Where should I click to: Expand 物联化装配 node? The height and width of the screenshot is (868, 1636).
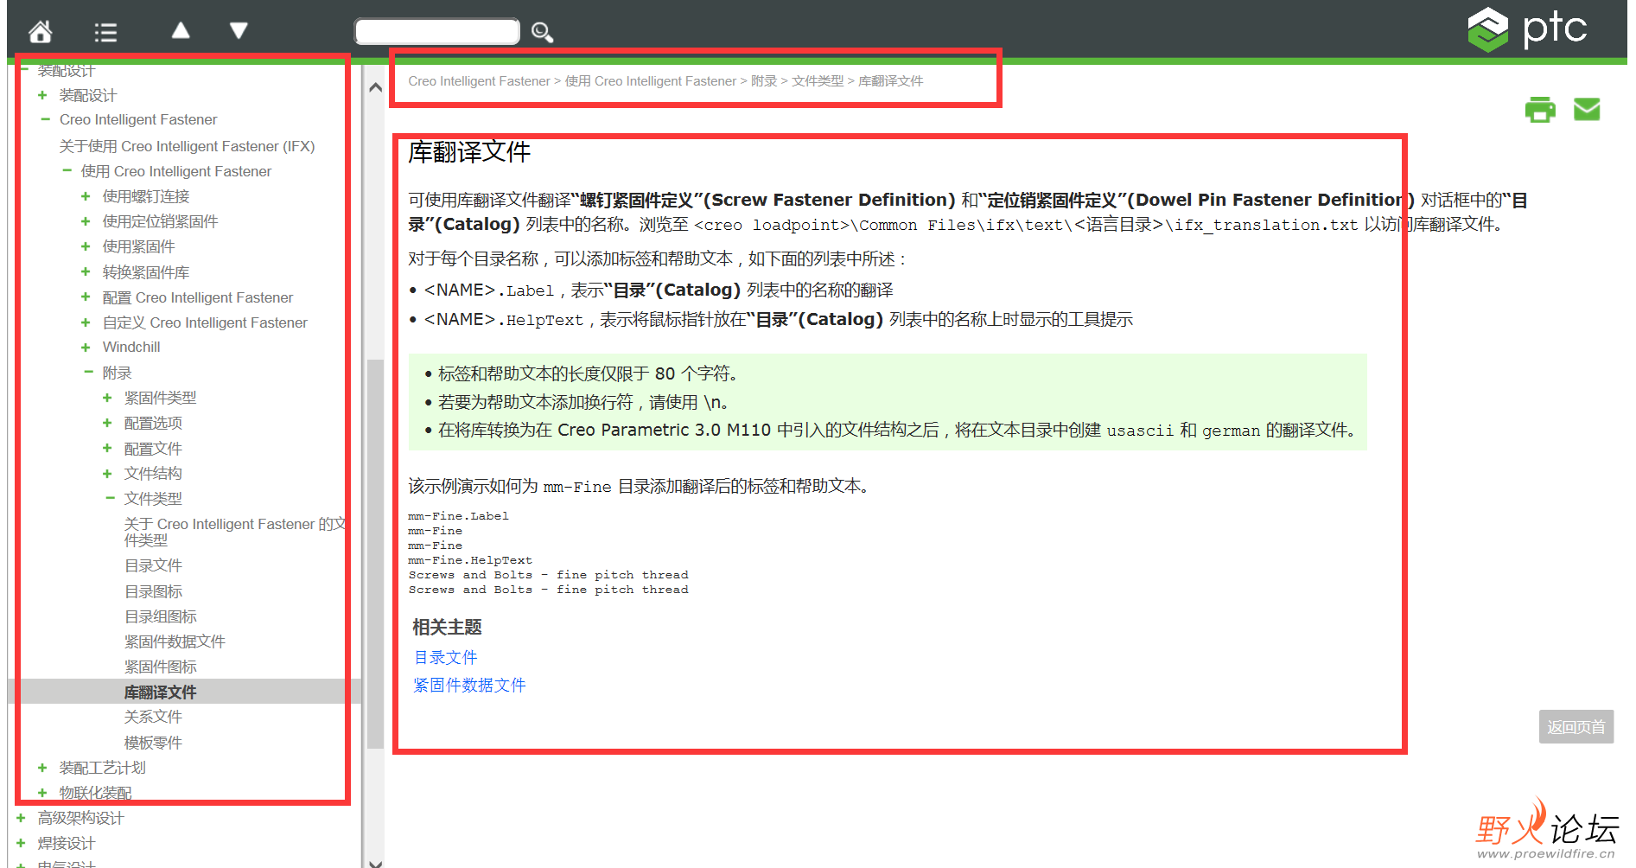click(x=42, y=793)
